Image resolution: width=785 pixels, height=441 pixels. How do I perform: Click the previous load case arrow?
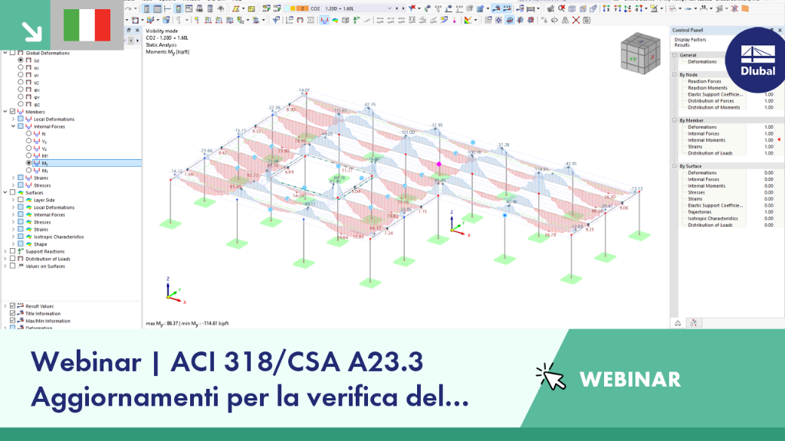tap(397, 8)
